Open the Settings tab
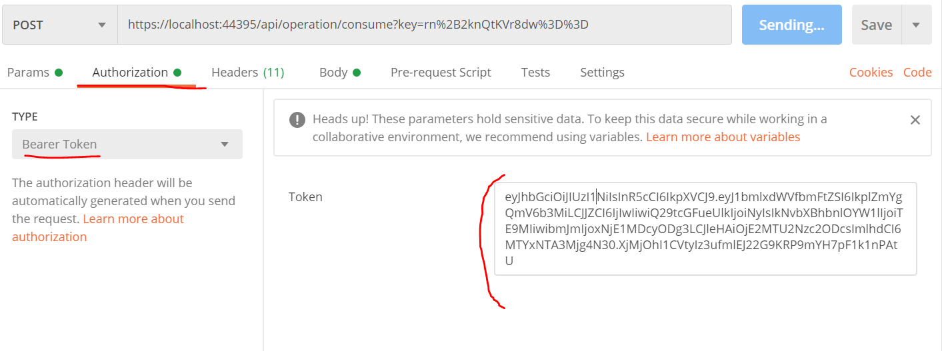Viewport: 942px width, 351px height. click(602, 73)
